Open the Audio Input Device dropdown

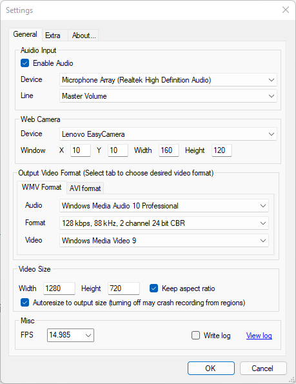tap(168, 80)
